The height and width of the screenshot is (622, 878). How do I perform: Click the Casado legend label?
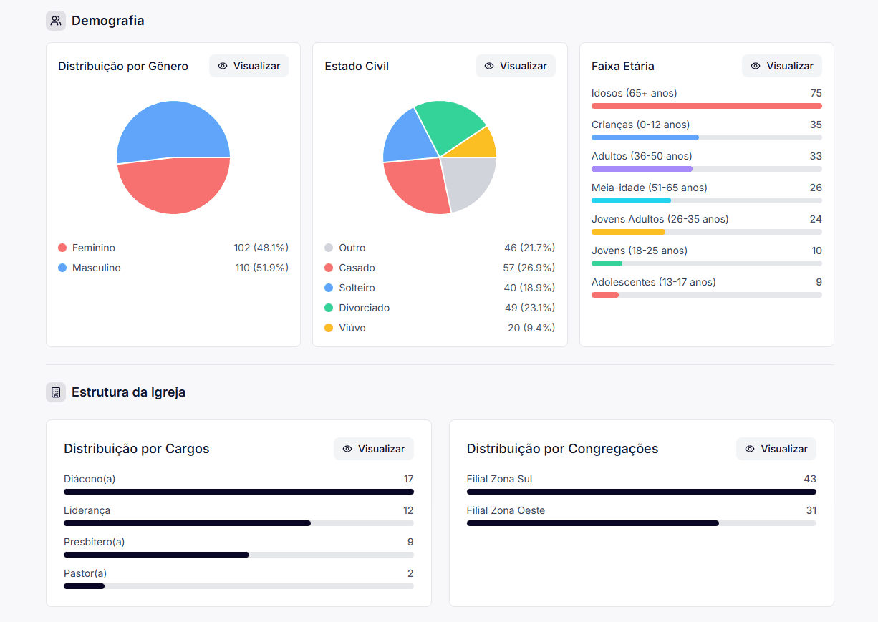click(357, 268)
